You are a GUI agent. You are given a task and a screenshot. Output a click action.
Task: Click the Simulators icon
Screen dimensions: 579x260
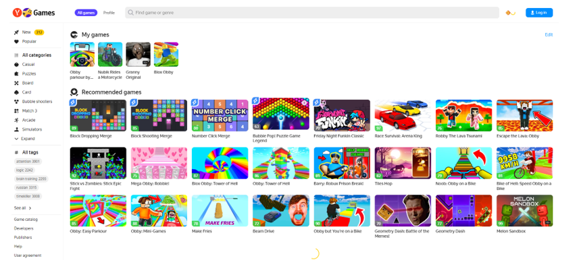[x=16, y=129]
